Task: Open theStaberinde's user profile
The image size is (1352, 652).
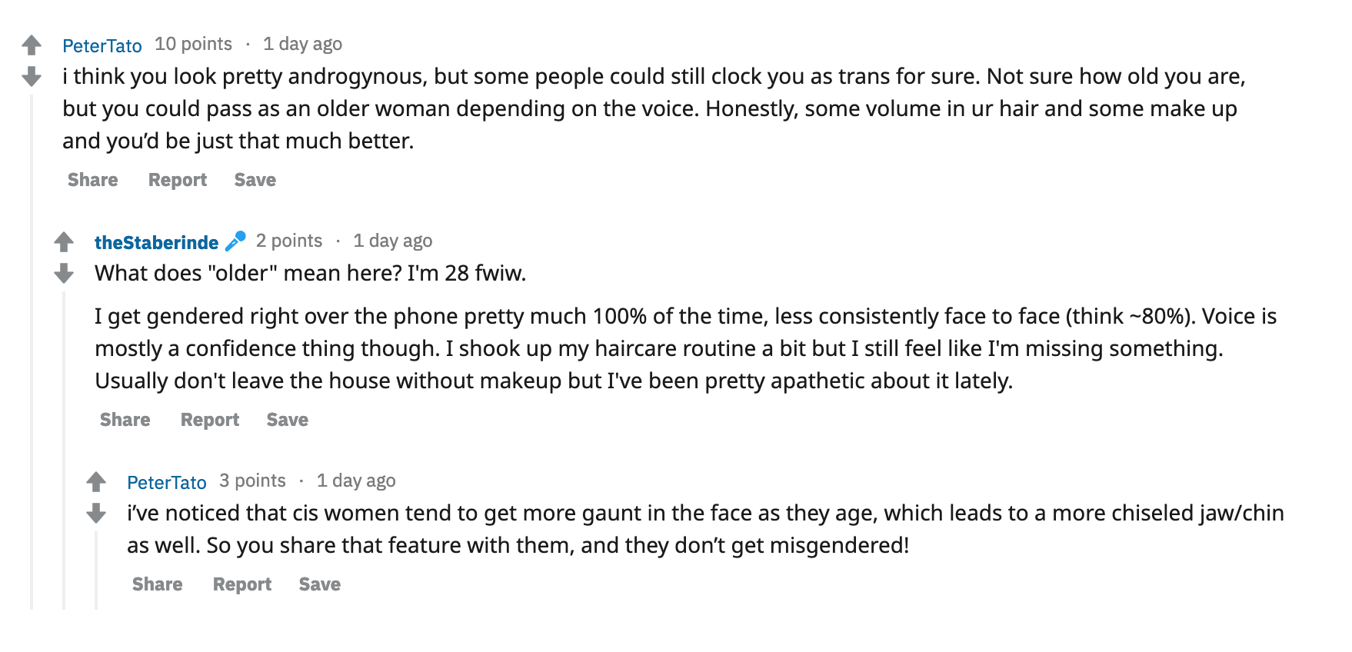Action: click(156, 242)
